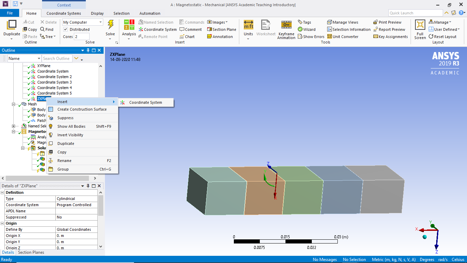Pin the Outline panel
Image resolution: width=467 pixels, height=263 pixels.
point(88,50)
